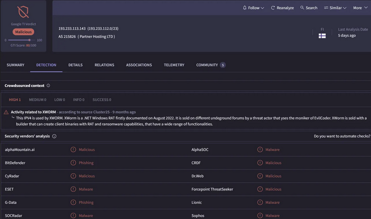The width and height of the screenshot is (371, 219).
Task: Click the Crowdsourced context info icon
Action: pos(49,85)
